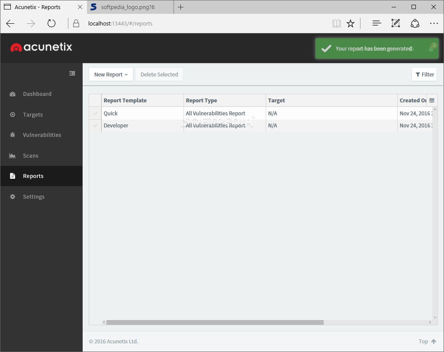Collapse the sidebar with the menu toggle icon
This screenshot has width=444, height=352.
click(72, 73)
